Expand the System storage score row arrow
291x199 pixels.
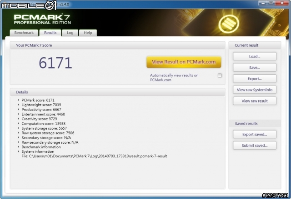(x=18, y=128)
